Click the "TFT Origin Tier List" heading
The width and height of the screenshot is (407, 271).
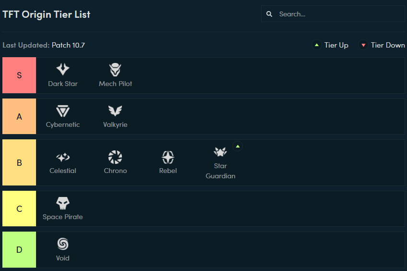47,14
